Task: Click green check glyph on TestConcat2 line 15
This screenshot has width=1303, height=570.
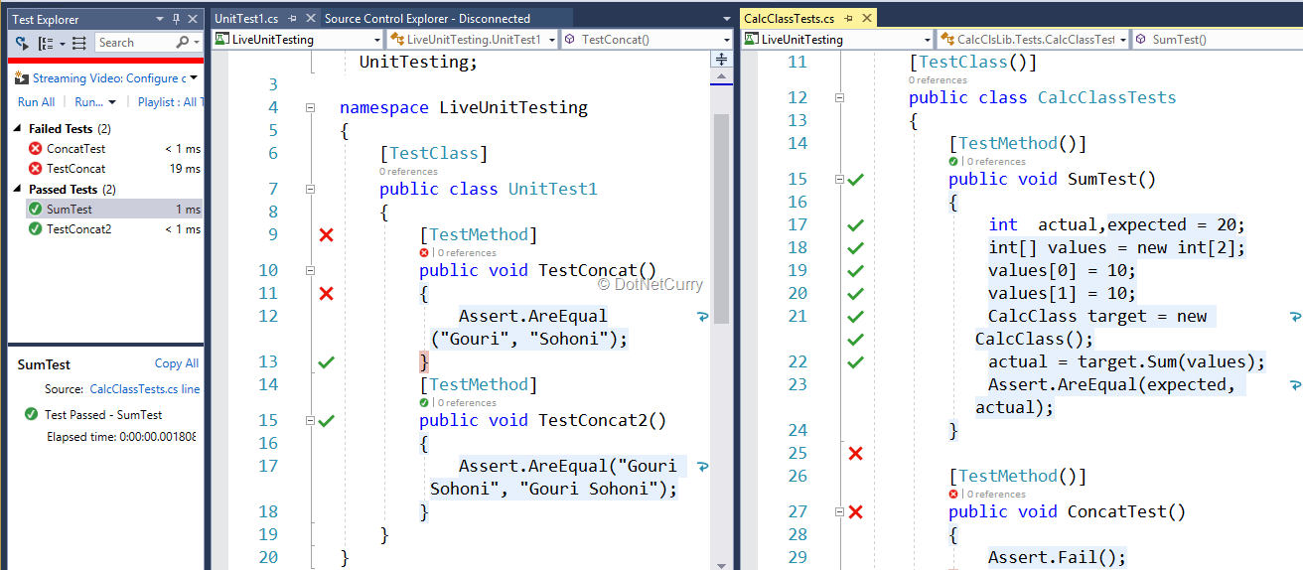Action: [326, 420]
